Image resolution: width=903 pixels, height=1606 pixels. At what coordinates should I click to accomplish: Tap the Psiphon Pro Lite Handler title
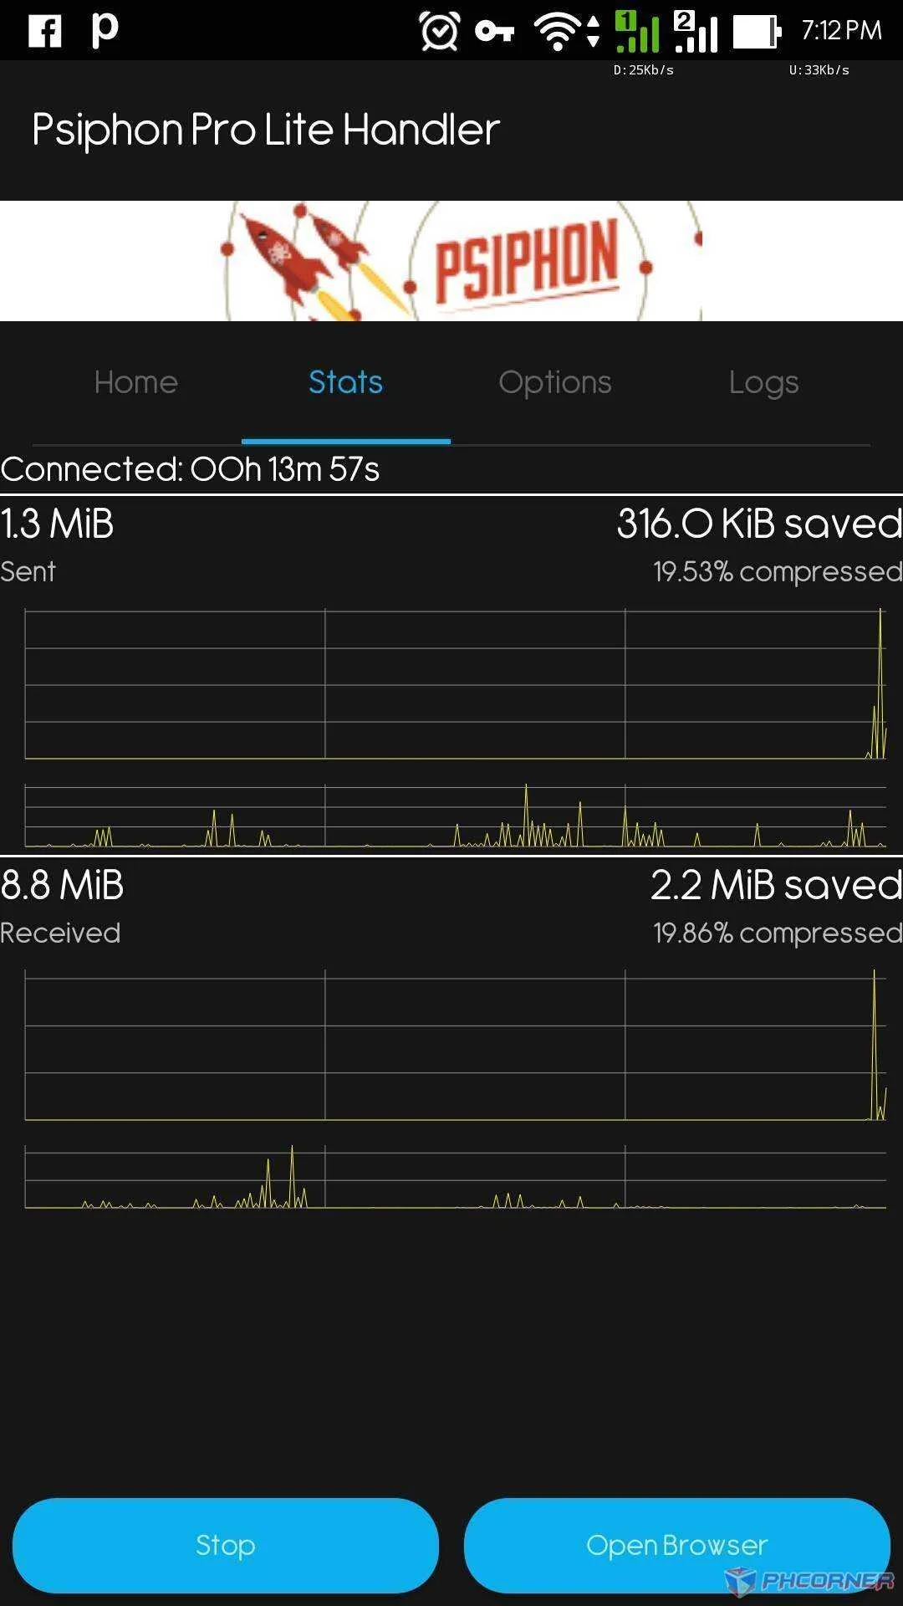266,130
